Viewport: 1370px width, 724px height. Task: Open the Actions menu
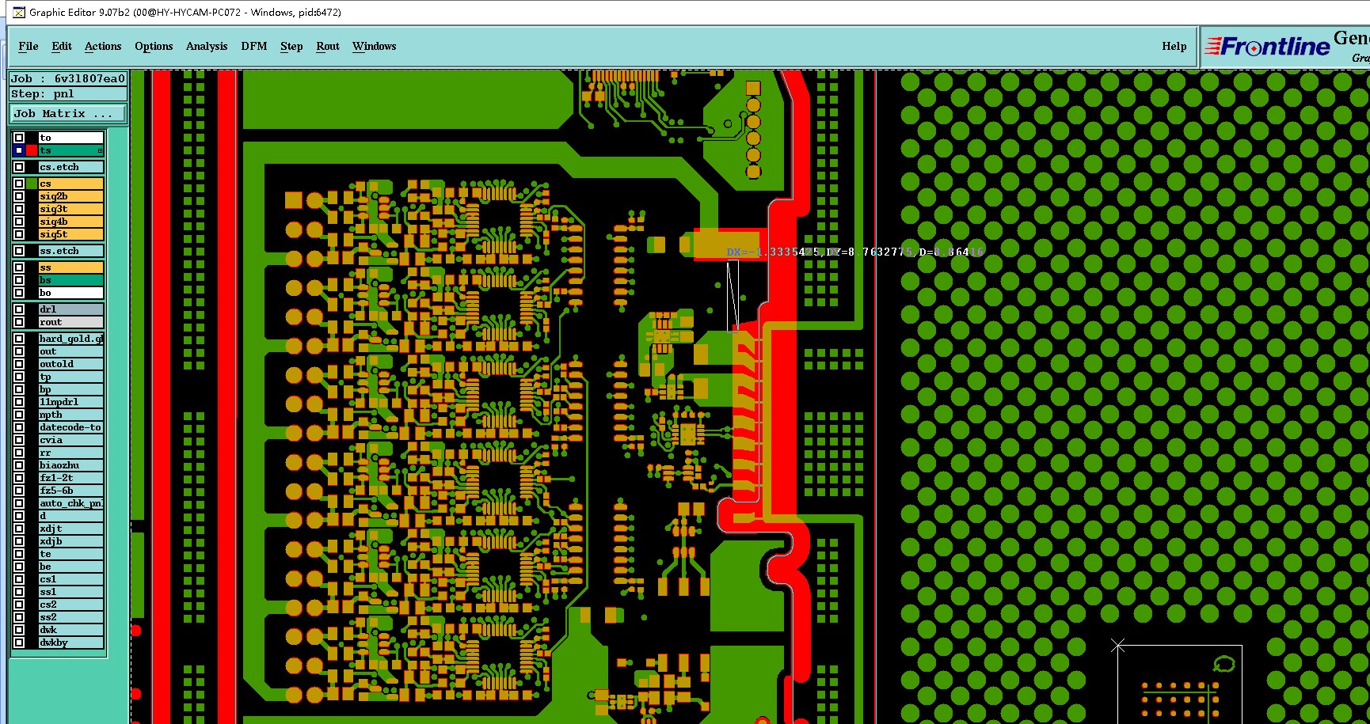click(x=103, y=46)
